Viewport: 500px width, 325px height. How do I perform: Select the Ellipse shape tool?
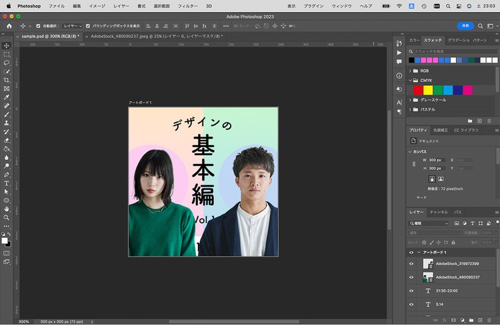(7, 200)
